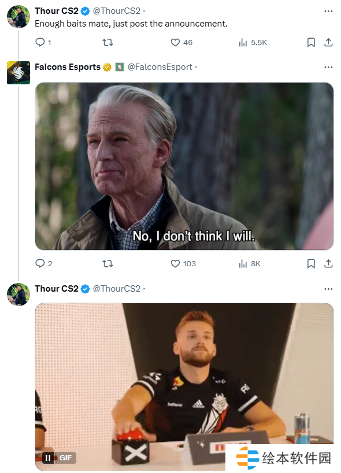Pause the playing GIF
Viewport: 341px width, 473px height.
click(x=48, y=458)
